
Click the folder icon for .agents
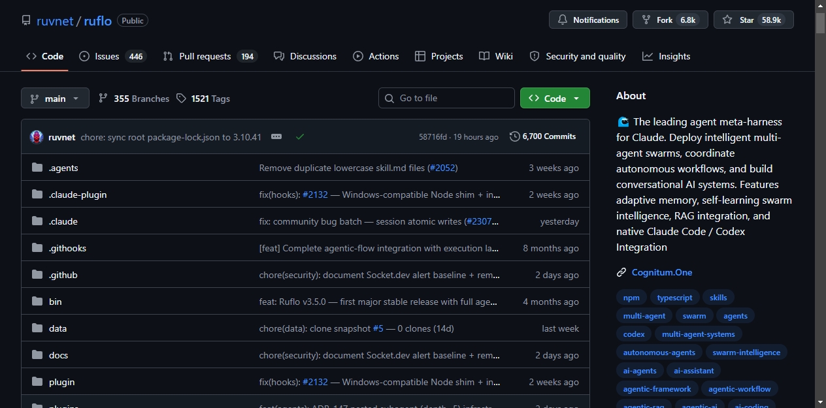click(x=37, y=168)
